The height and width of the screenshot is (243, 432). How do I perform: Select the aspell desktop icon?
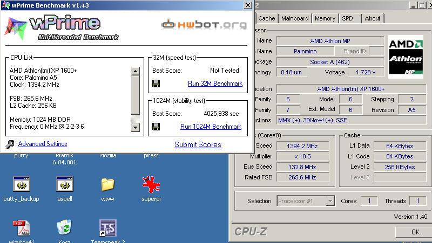65,184
